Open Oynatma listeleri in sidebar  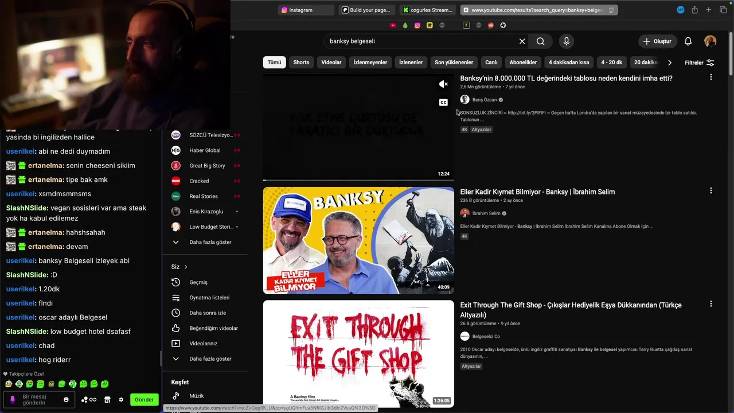click(x=209, y=298)
